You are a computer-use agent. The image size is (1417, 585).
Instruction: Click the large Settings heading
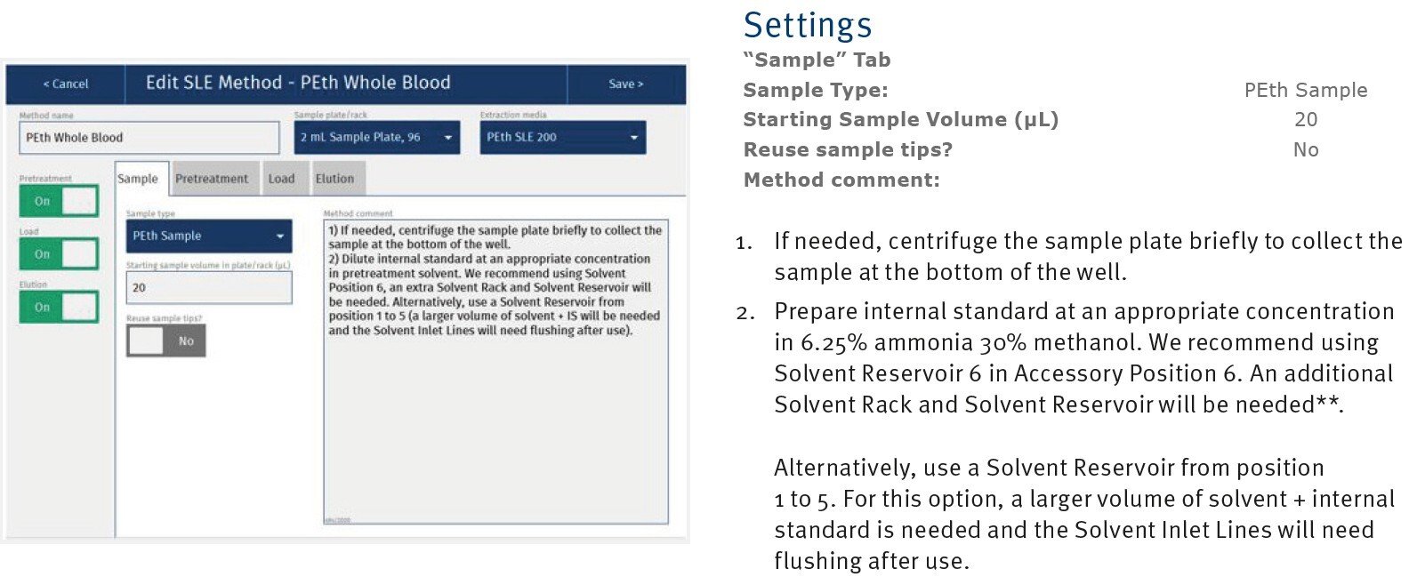(x=808, y=25)
